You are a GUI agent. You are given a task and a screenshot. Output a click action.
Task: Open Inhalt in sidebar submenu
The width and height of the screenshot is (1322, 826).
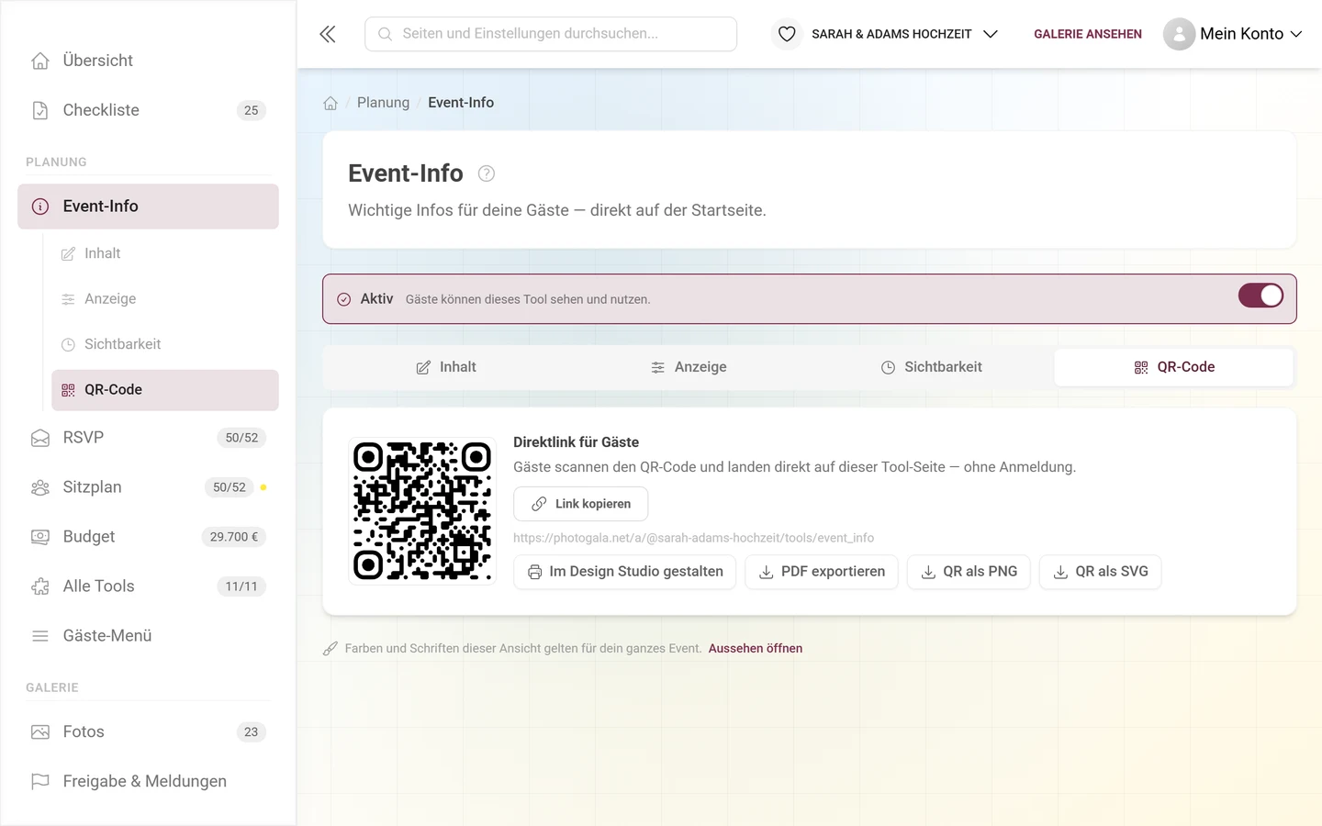[165, 253]
